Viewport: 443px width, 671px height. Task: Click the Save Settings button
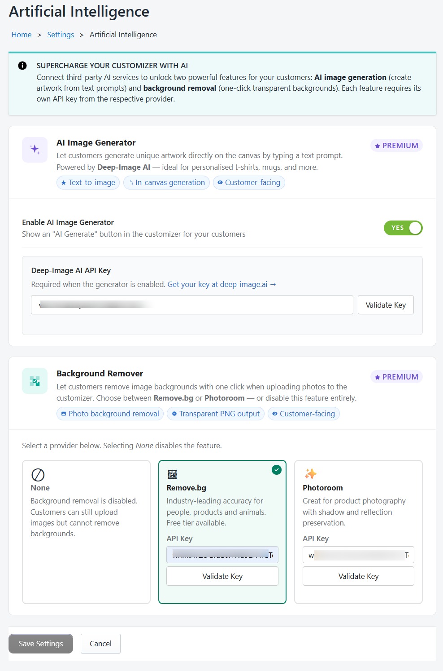tap(40, 643)
